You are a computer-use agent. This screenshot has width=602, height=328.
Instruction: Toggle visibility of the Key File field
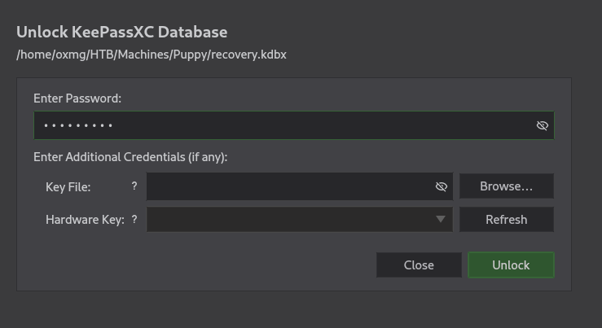point(441,186)
